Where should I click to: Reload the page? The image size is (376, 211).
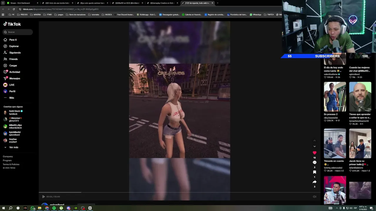(x=14, y=9)
